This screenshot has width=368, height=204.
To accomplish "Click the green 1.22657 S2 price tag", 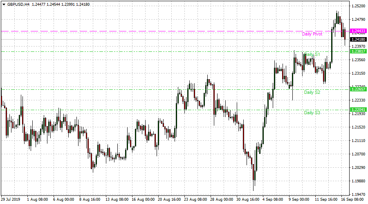I will point(358,89).
